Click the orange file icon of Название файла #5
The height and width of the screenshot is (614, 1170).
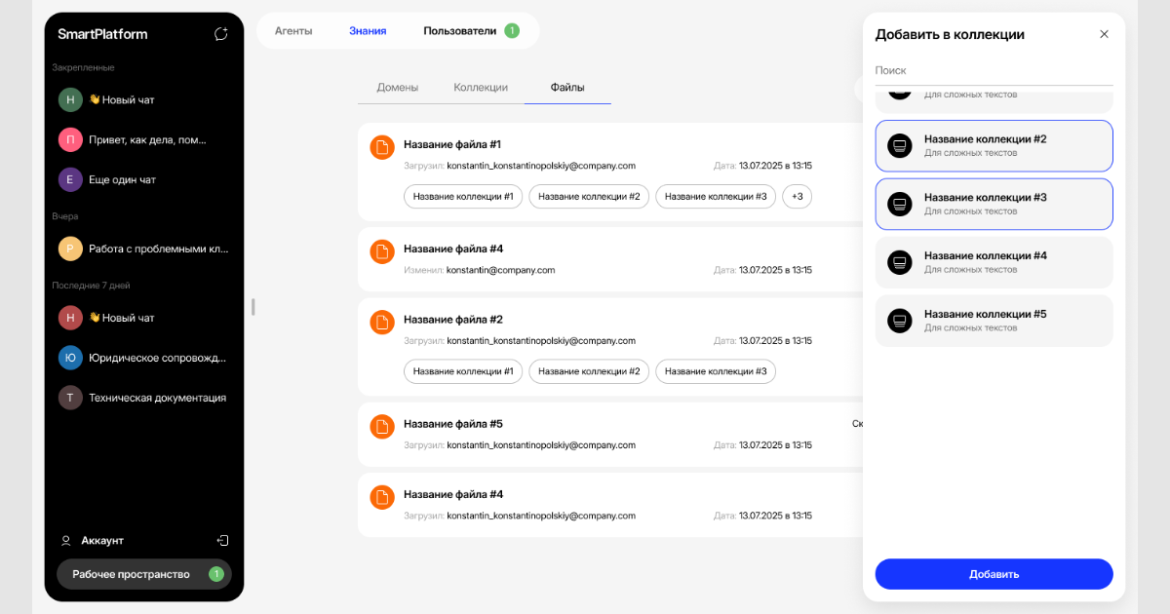coord(382,427)
